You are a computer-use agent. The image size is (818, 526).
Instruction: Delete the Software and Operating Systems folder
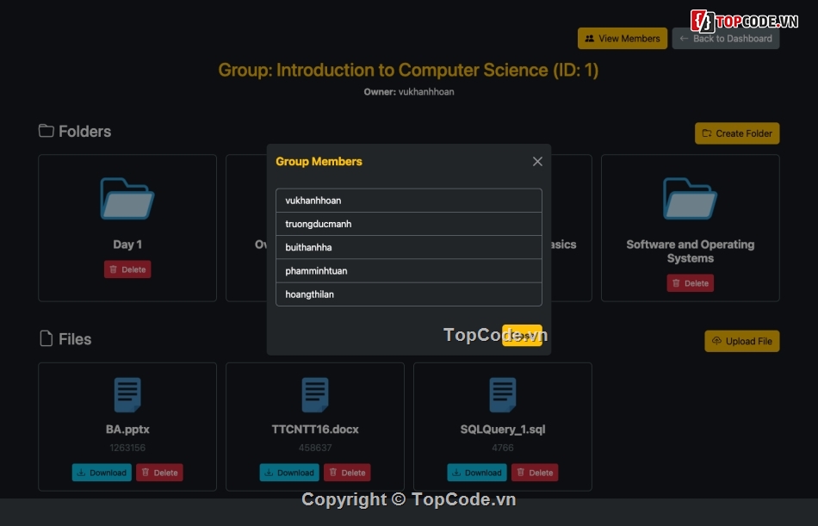(x=690, y=283)
